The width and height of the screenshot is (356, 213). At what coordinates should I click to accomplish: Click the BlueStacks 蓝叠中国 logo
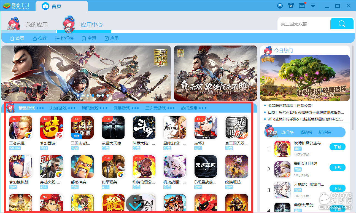click(x=16, y=6)
